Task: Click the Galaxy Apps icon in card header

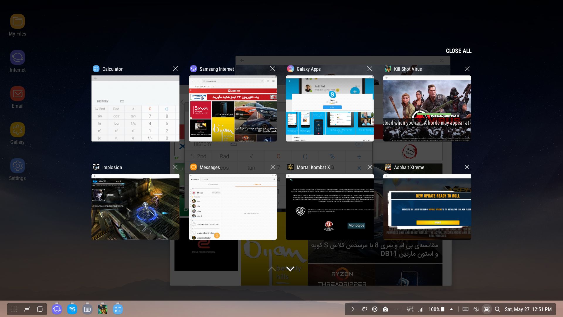Action: 291,69
